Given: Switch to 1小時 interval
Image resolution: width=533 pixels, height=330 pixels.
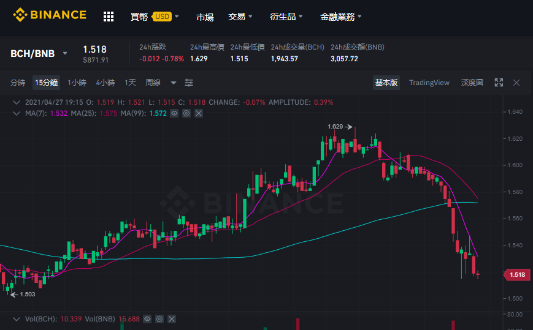Looking at the screenshot, I should pyautogui.click(x=77, y=83).
